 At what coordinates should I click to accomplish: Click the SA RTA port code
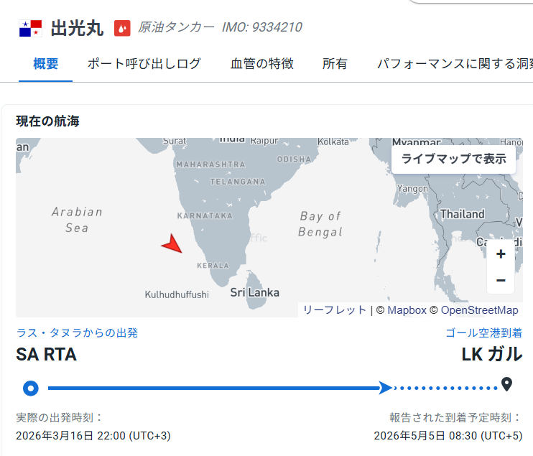tap(46, 355)
